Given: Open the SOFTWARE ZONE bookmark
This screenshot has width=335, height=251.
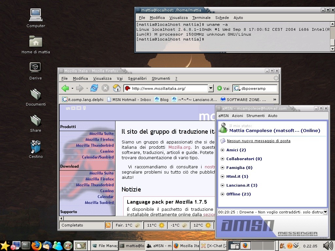Looking at the screenshot, I should coord(243,99).
